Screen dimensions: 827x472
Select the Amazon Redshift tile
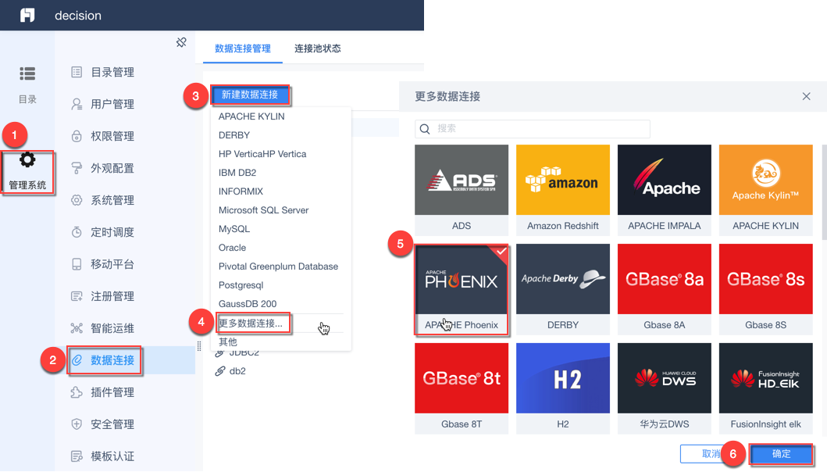coord(563,190)
